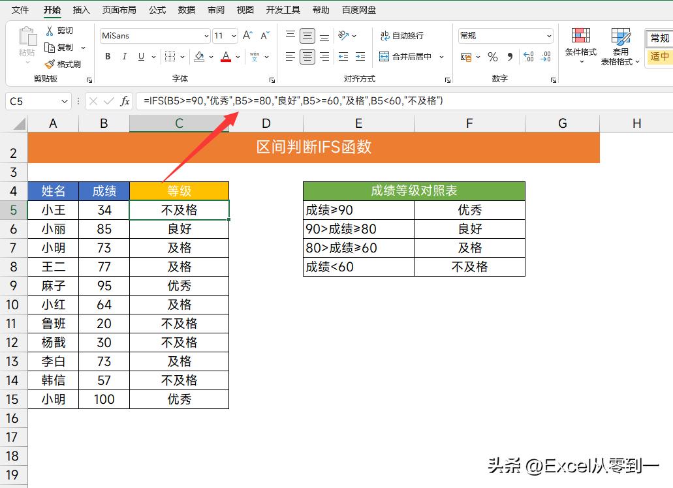Open the 数据 ribbon tab
Screen dimensions: 673x488
(x=185, y=10)
